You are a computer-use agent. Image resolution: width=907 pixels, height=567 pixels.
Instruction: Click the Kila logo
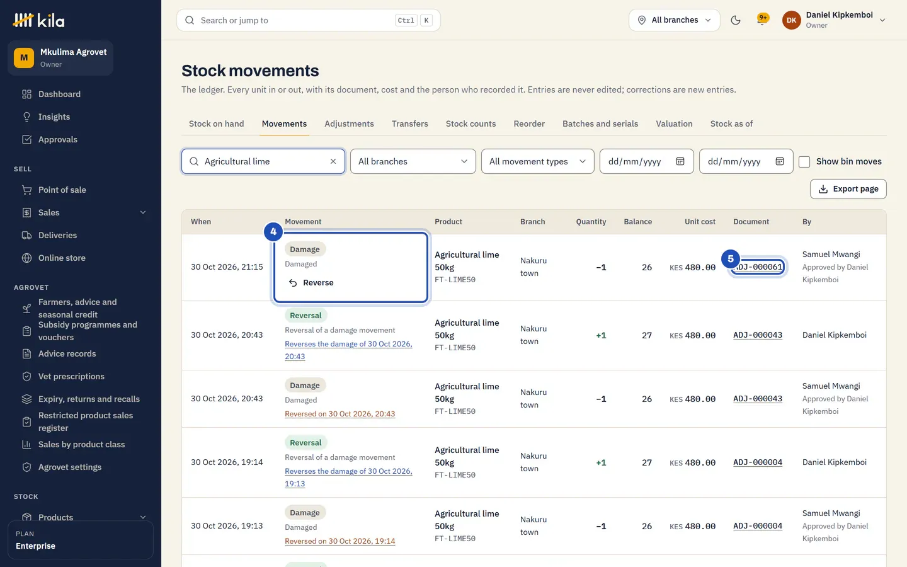tap(38, 20)
